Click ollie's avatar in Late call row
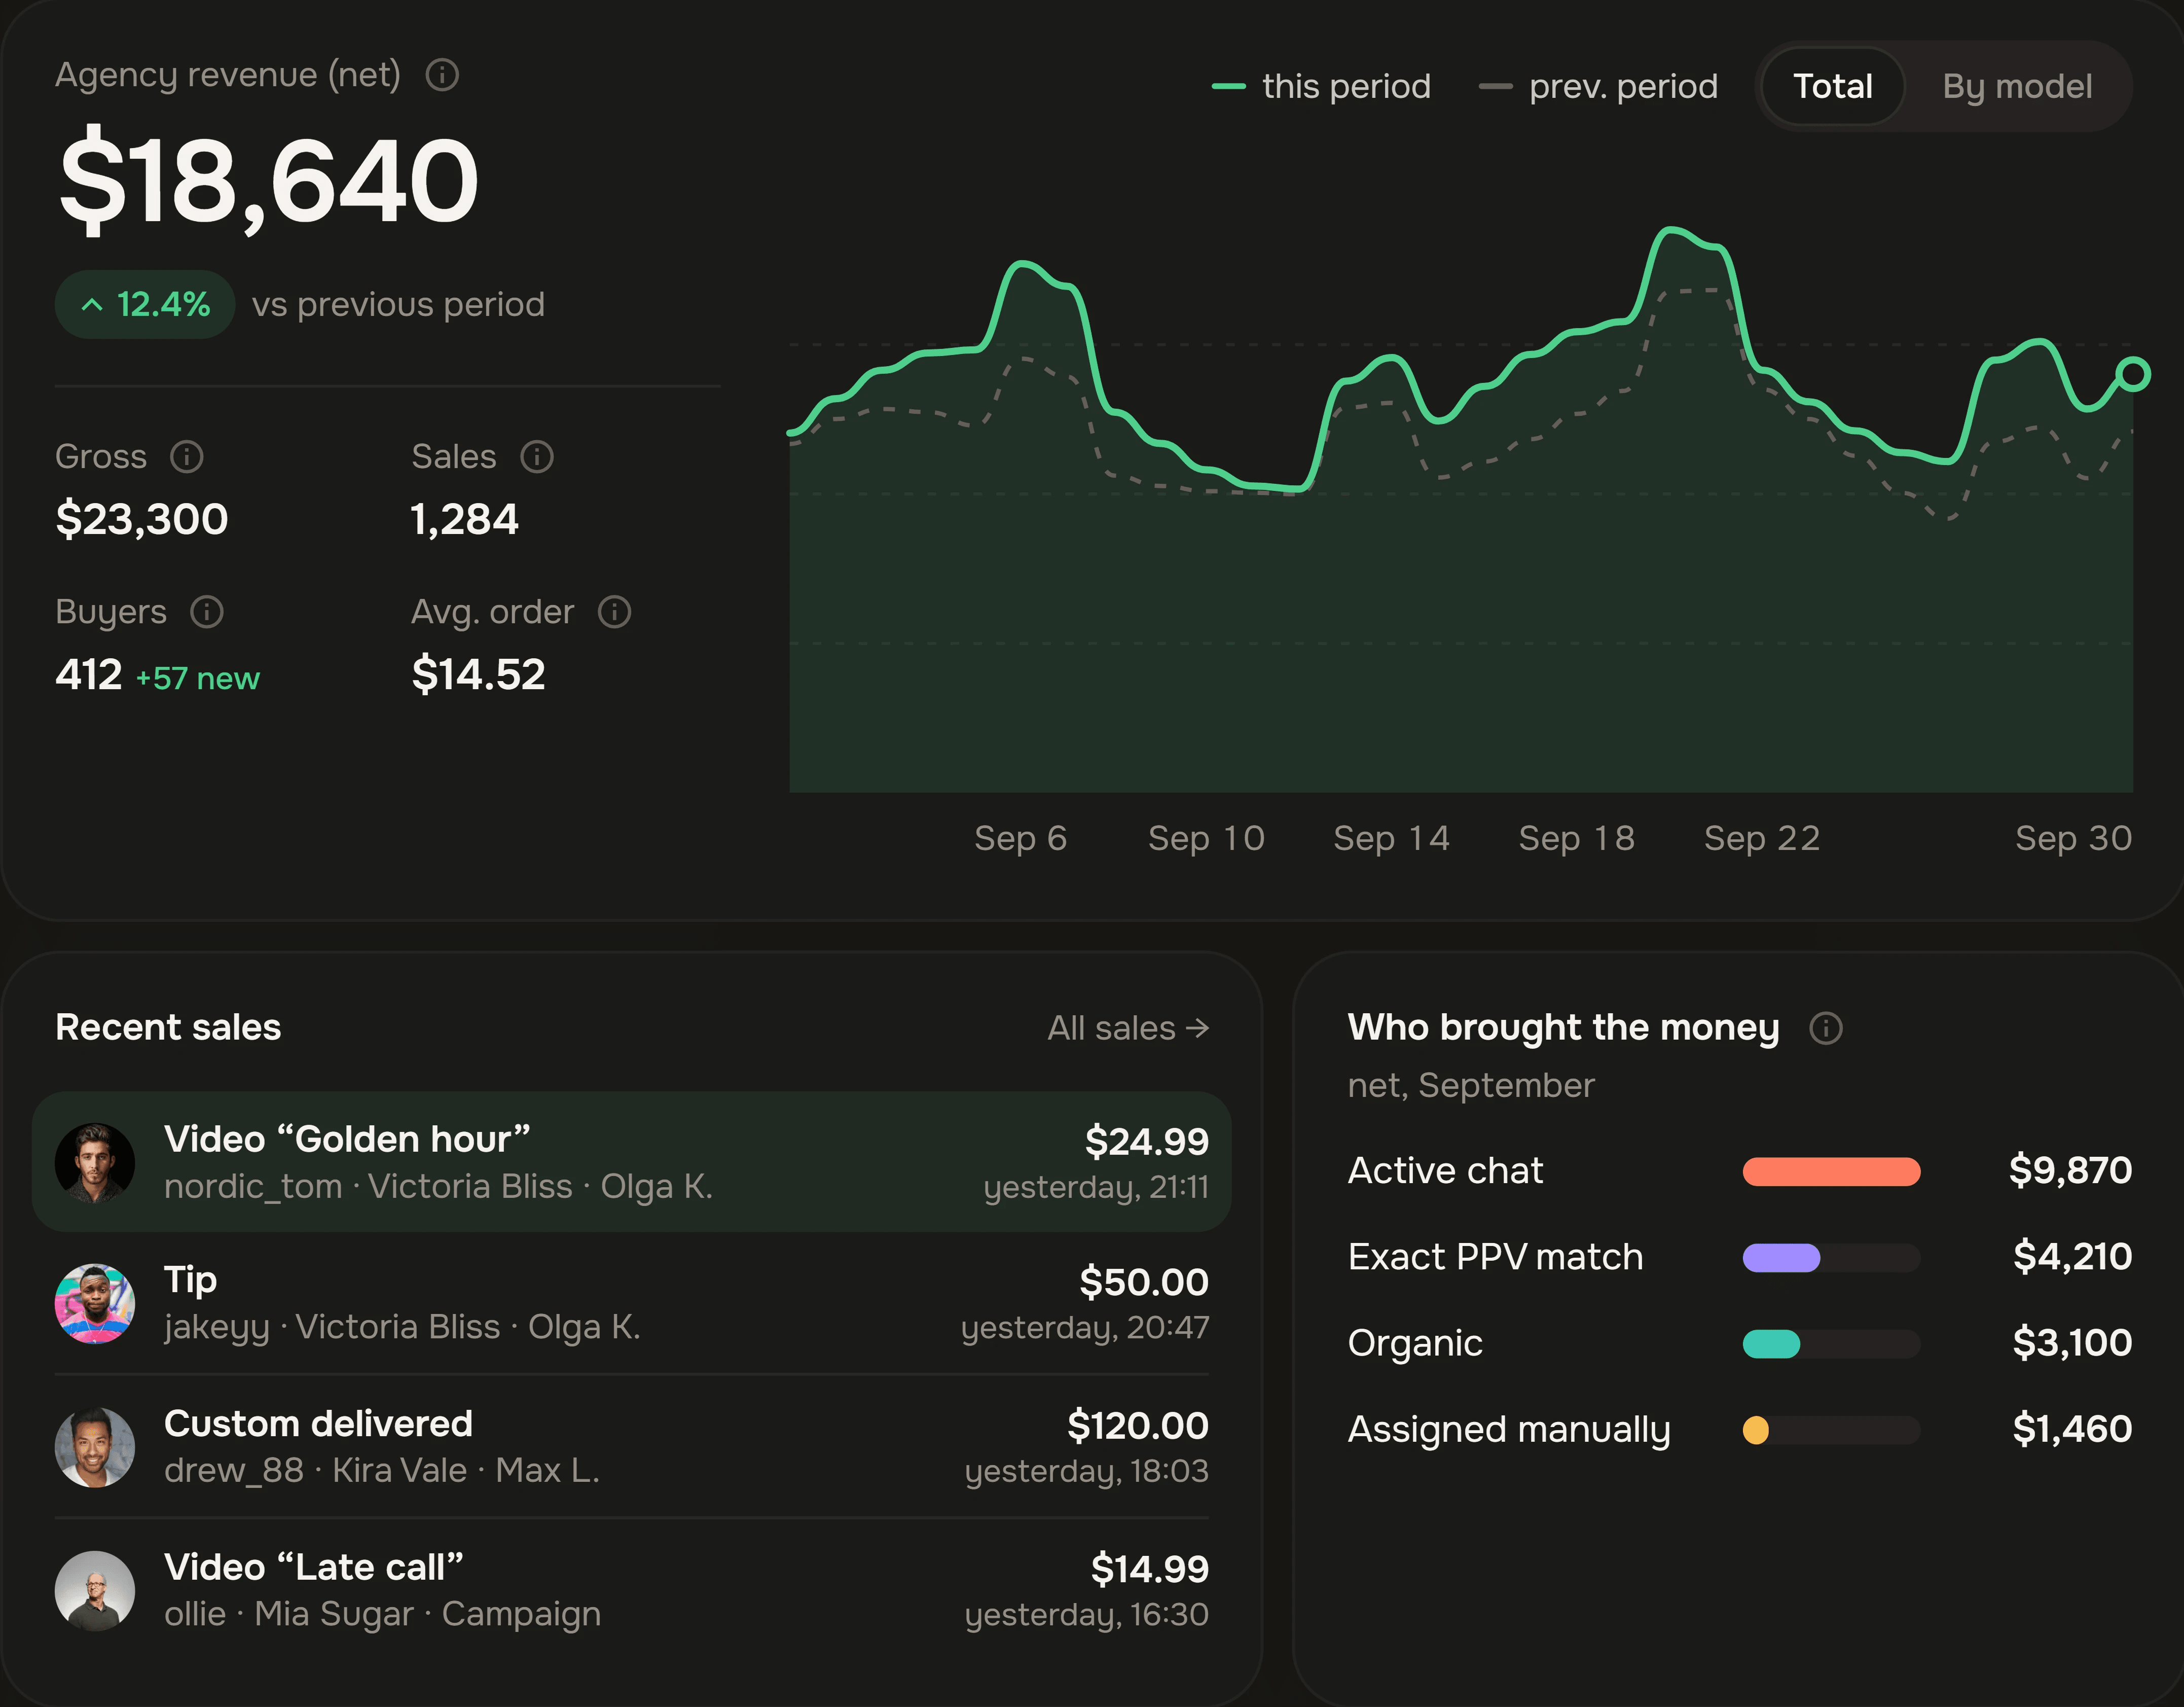2184x1707 pixels. 95,1591
